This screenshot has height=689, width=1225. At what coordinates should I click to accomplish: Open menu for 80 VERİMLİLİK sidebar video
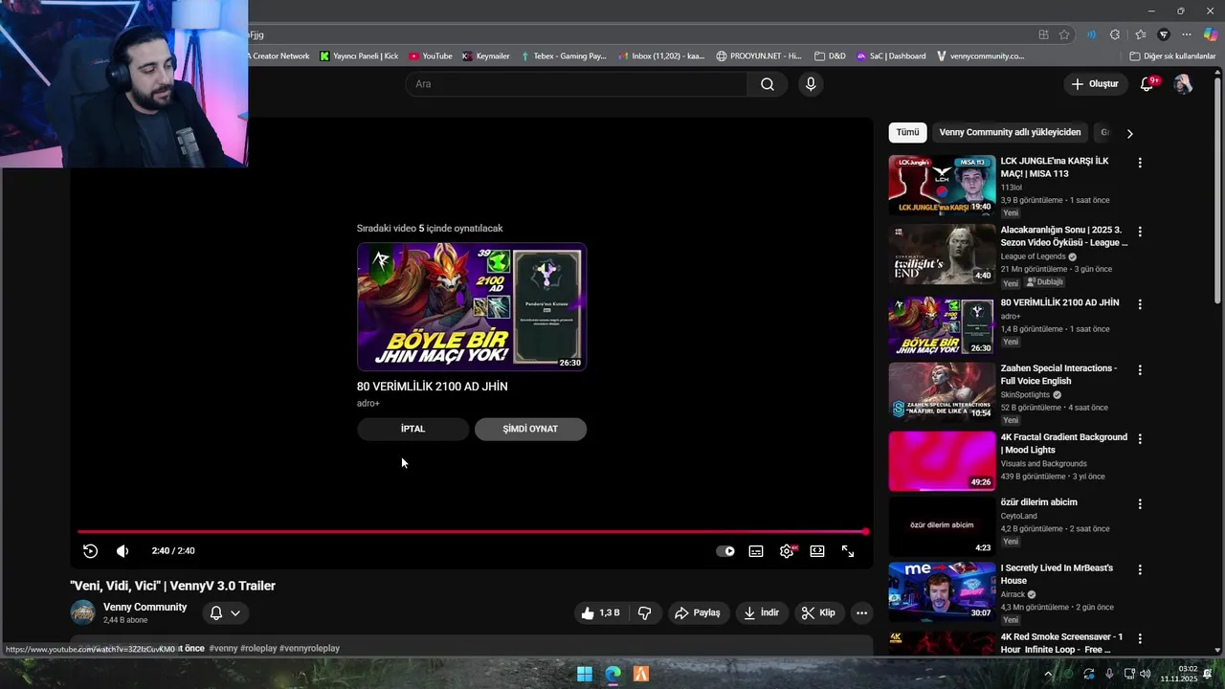[1139, 304]
